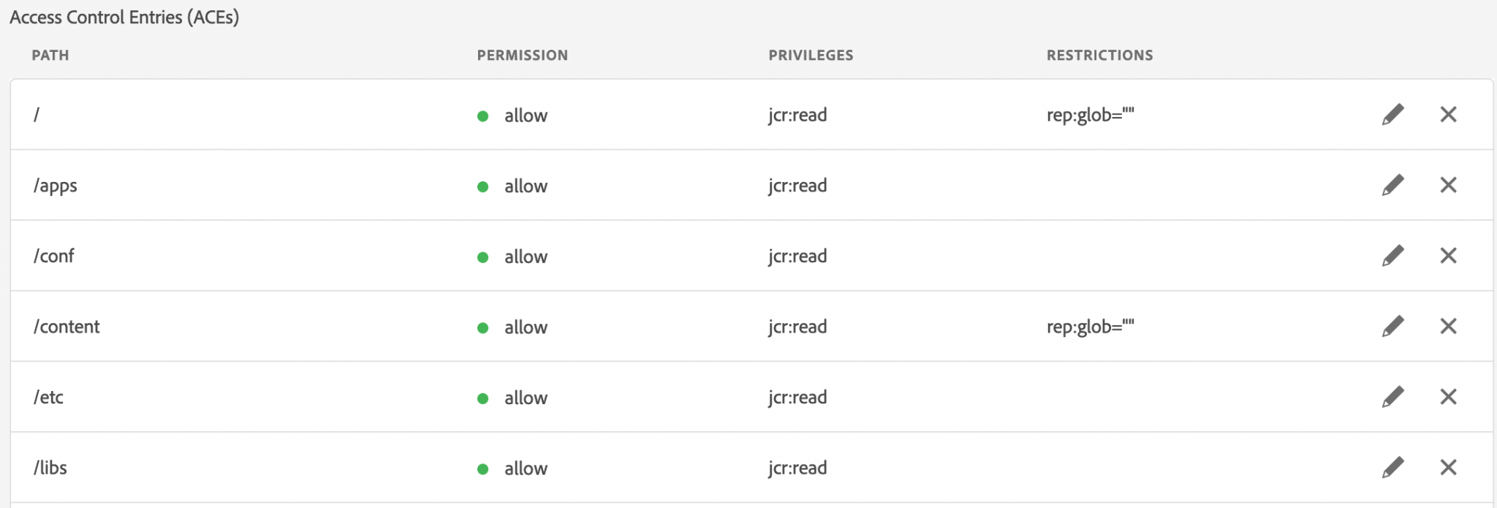Remove the /libs ACE entry
Viewport: 1497px width, 508px height.
(x=1448, y=467)
